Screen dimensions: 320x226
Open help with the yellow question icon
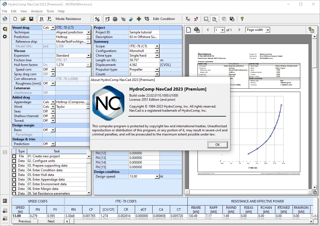(x=242, y=19)
